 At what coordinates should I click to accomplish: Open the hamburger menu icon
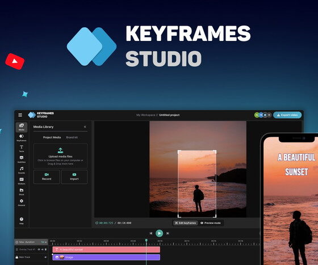20,115
